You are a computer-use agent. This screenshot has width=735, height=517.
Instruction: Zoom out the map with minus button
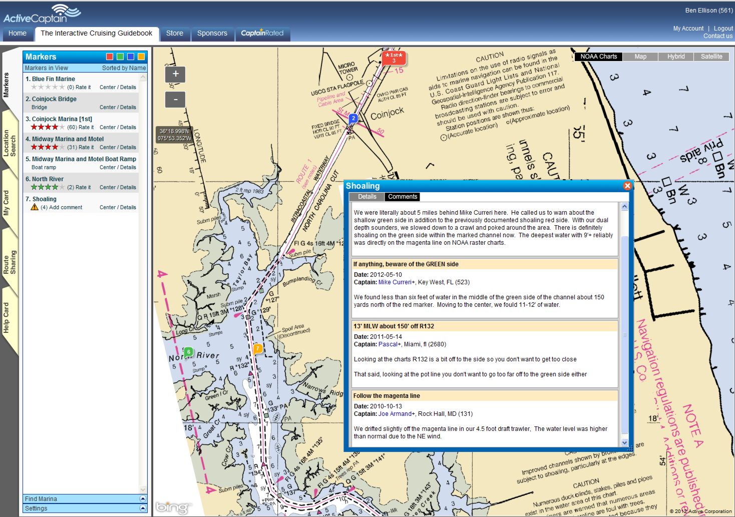coord(175,100)
